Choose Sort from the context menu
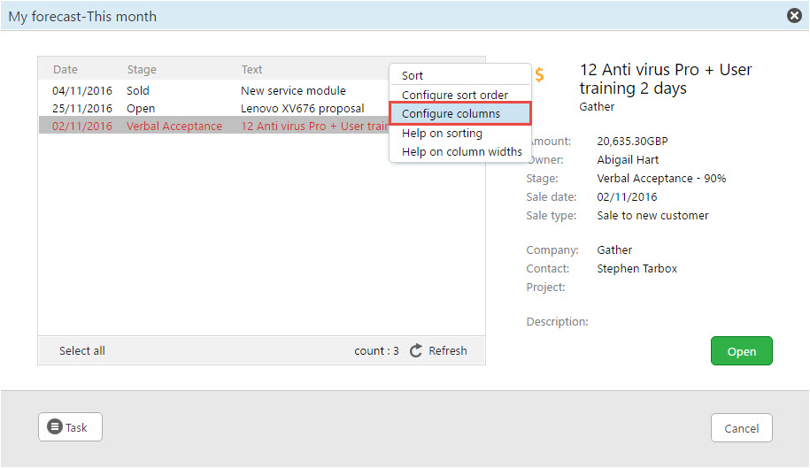 click(413, 76)
